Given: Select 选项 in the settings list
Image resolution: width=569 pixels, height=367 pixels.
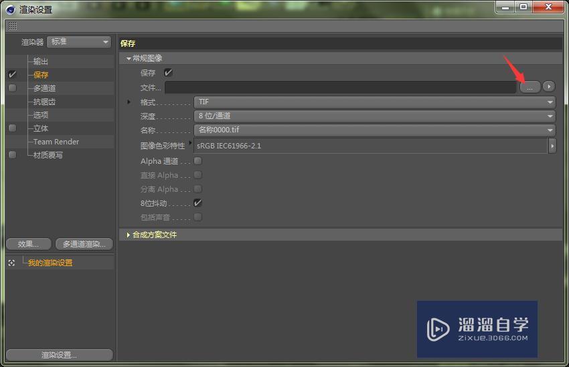Looking at the screenshot, I should coord(41,115).
